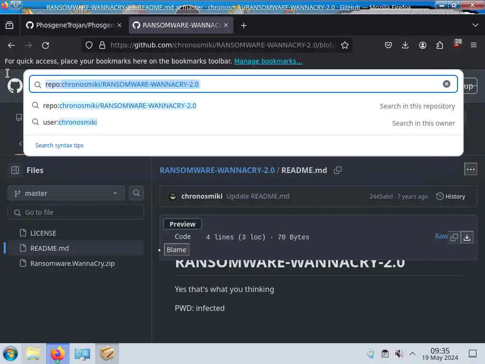This screenshot has width=485, height=364.
Task: Clear the GitHub search field
Action: pos(446,84)
